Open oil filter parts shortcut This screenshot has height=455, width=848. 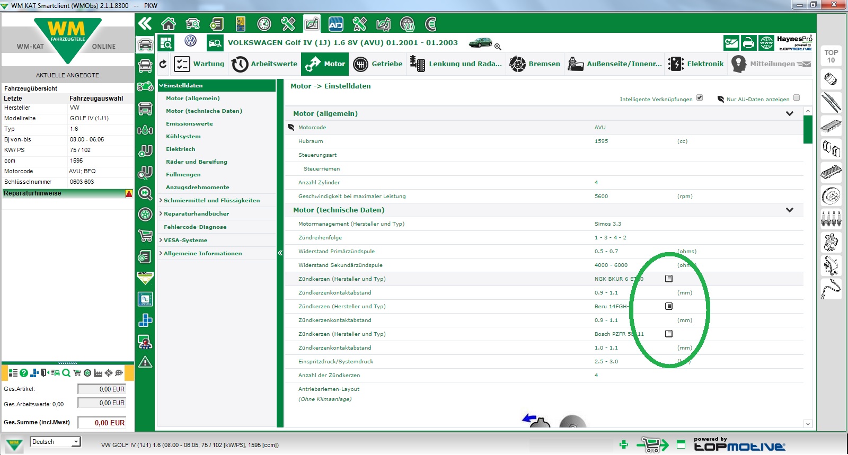pyautogui.click(x=831, y=79)
